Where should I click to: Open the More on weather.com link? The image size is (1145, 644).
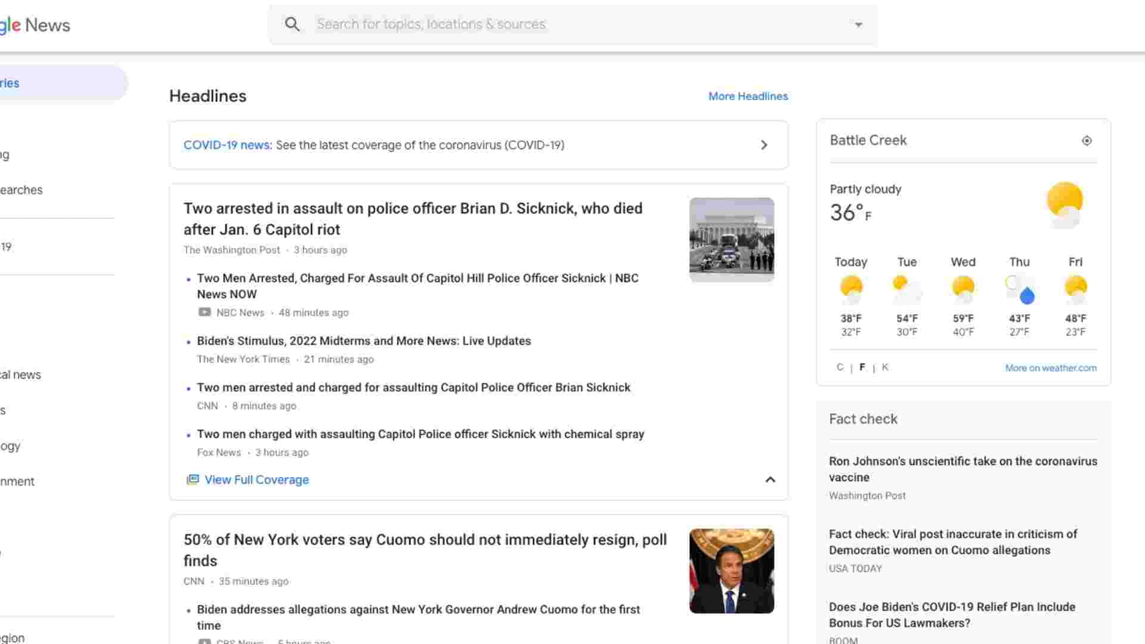1051,367
